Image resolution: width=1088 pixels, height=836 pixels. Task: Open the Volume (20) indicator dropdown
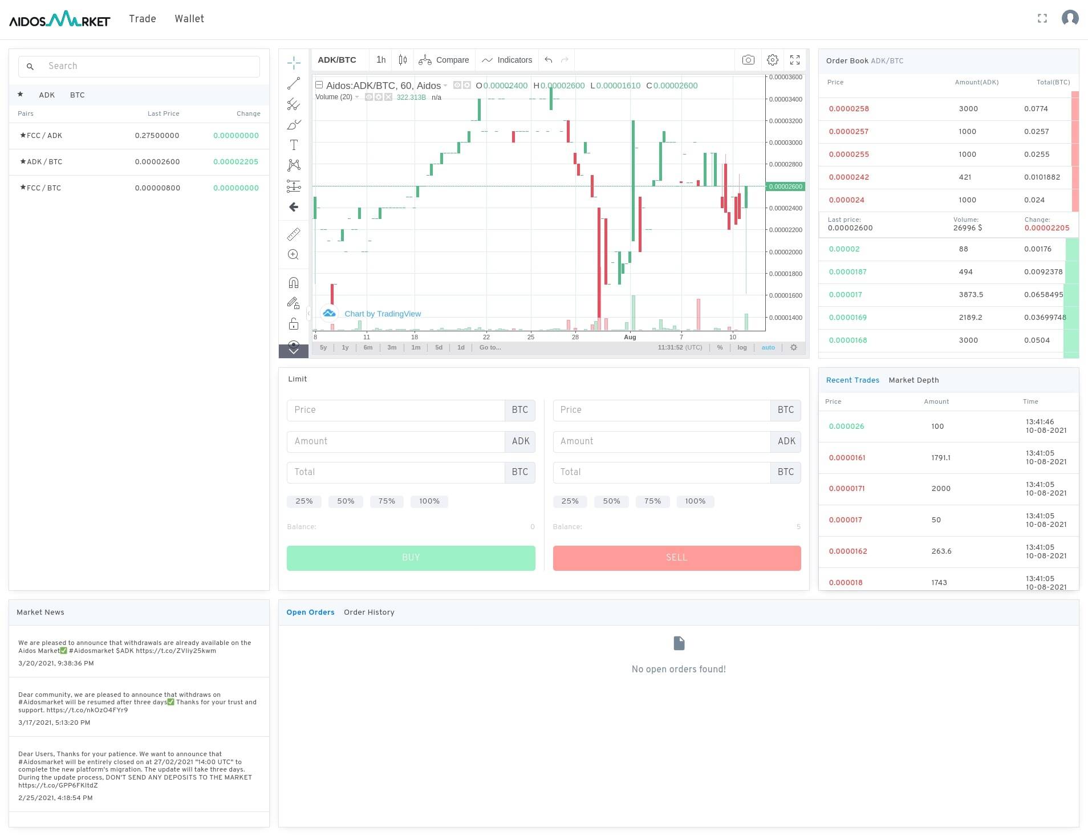click(x=357, y=97)
